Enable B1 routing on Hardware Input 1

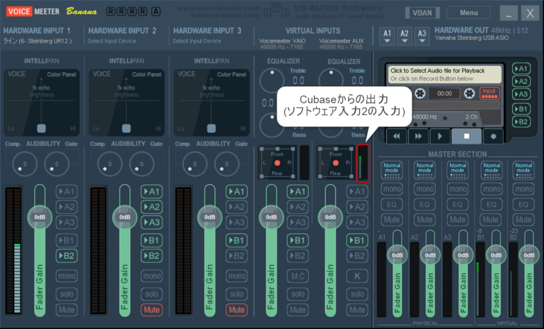pyautogui.click(x=66, y=240)
